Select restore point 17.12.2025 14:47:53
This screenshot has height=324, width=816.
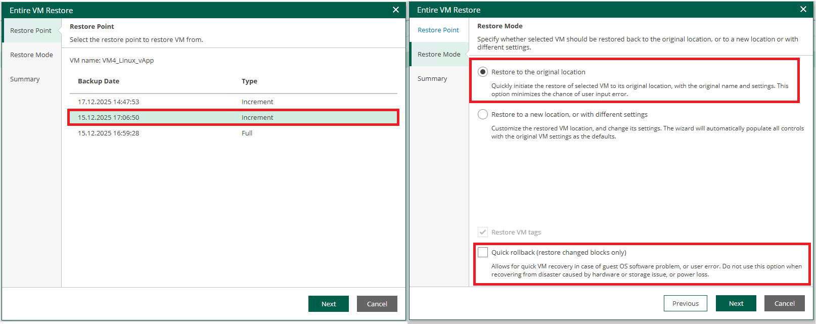pos(233,102)
